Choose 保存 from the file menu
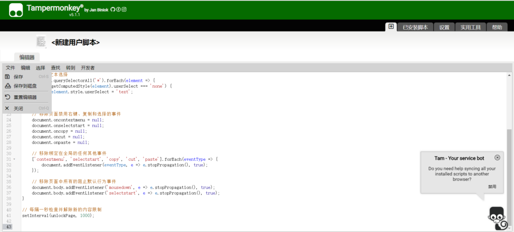 click(19, 77)
